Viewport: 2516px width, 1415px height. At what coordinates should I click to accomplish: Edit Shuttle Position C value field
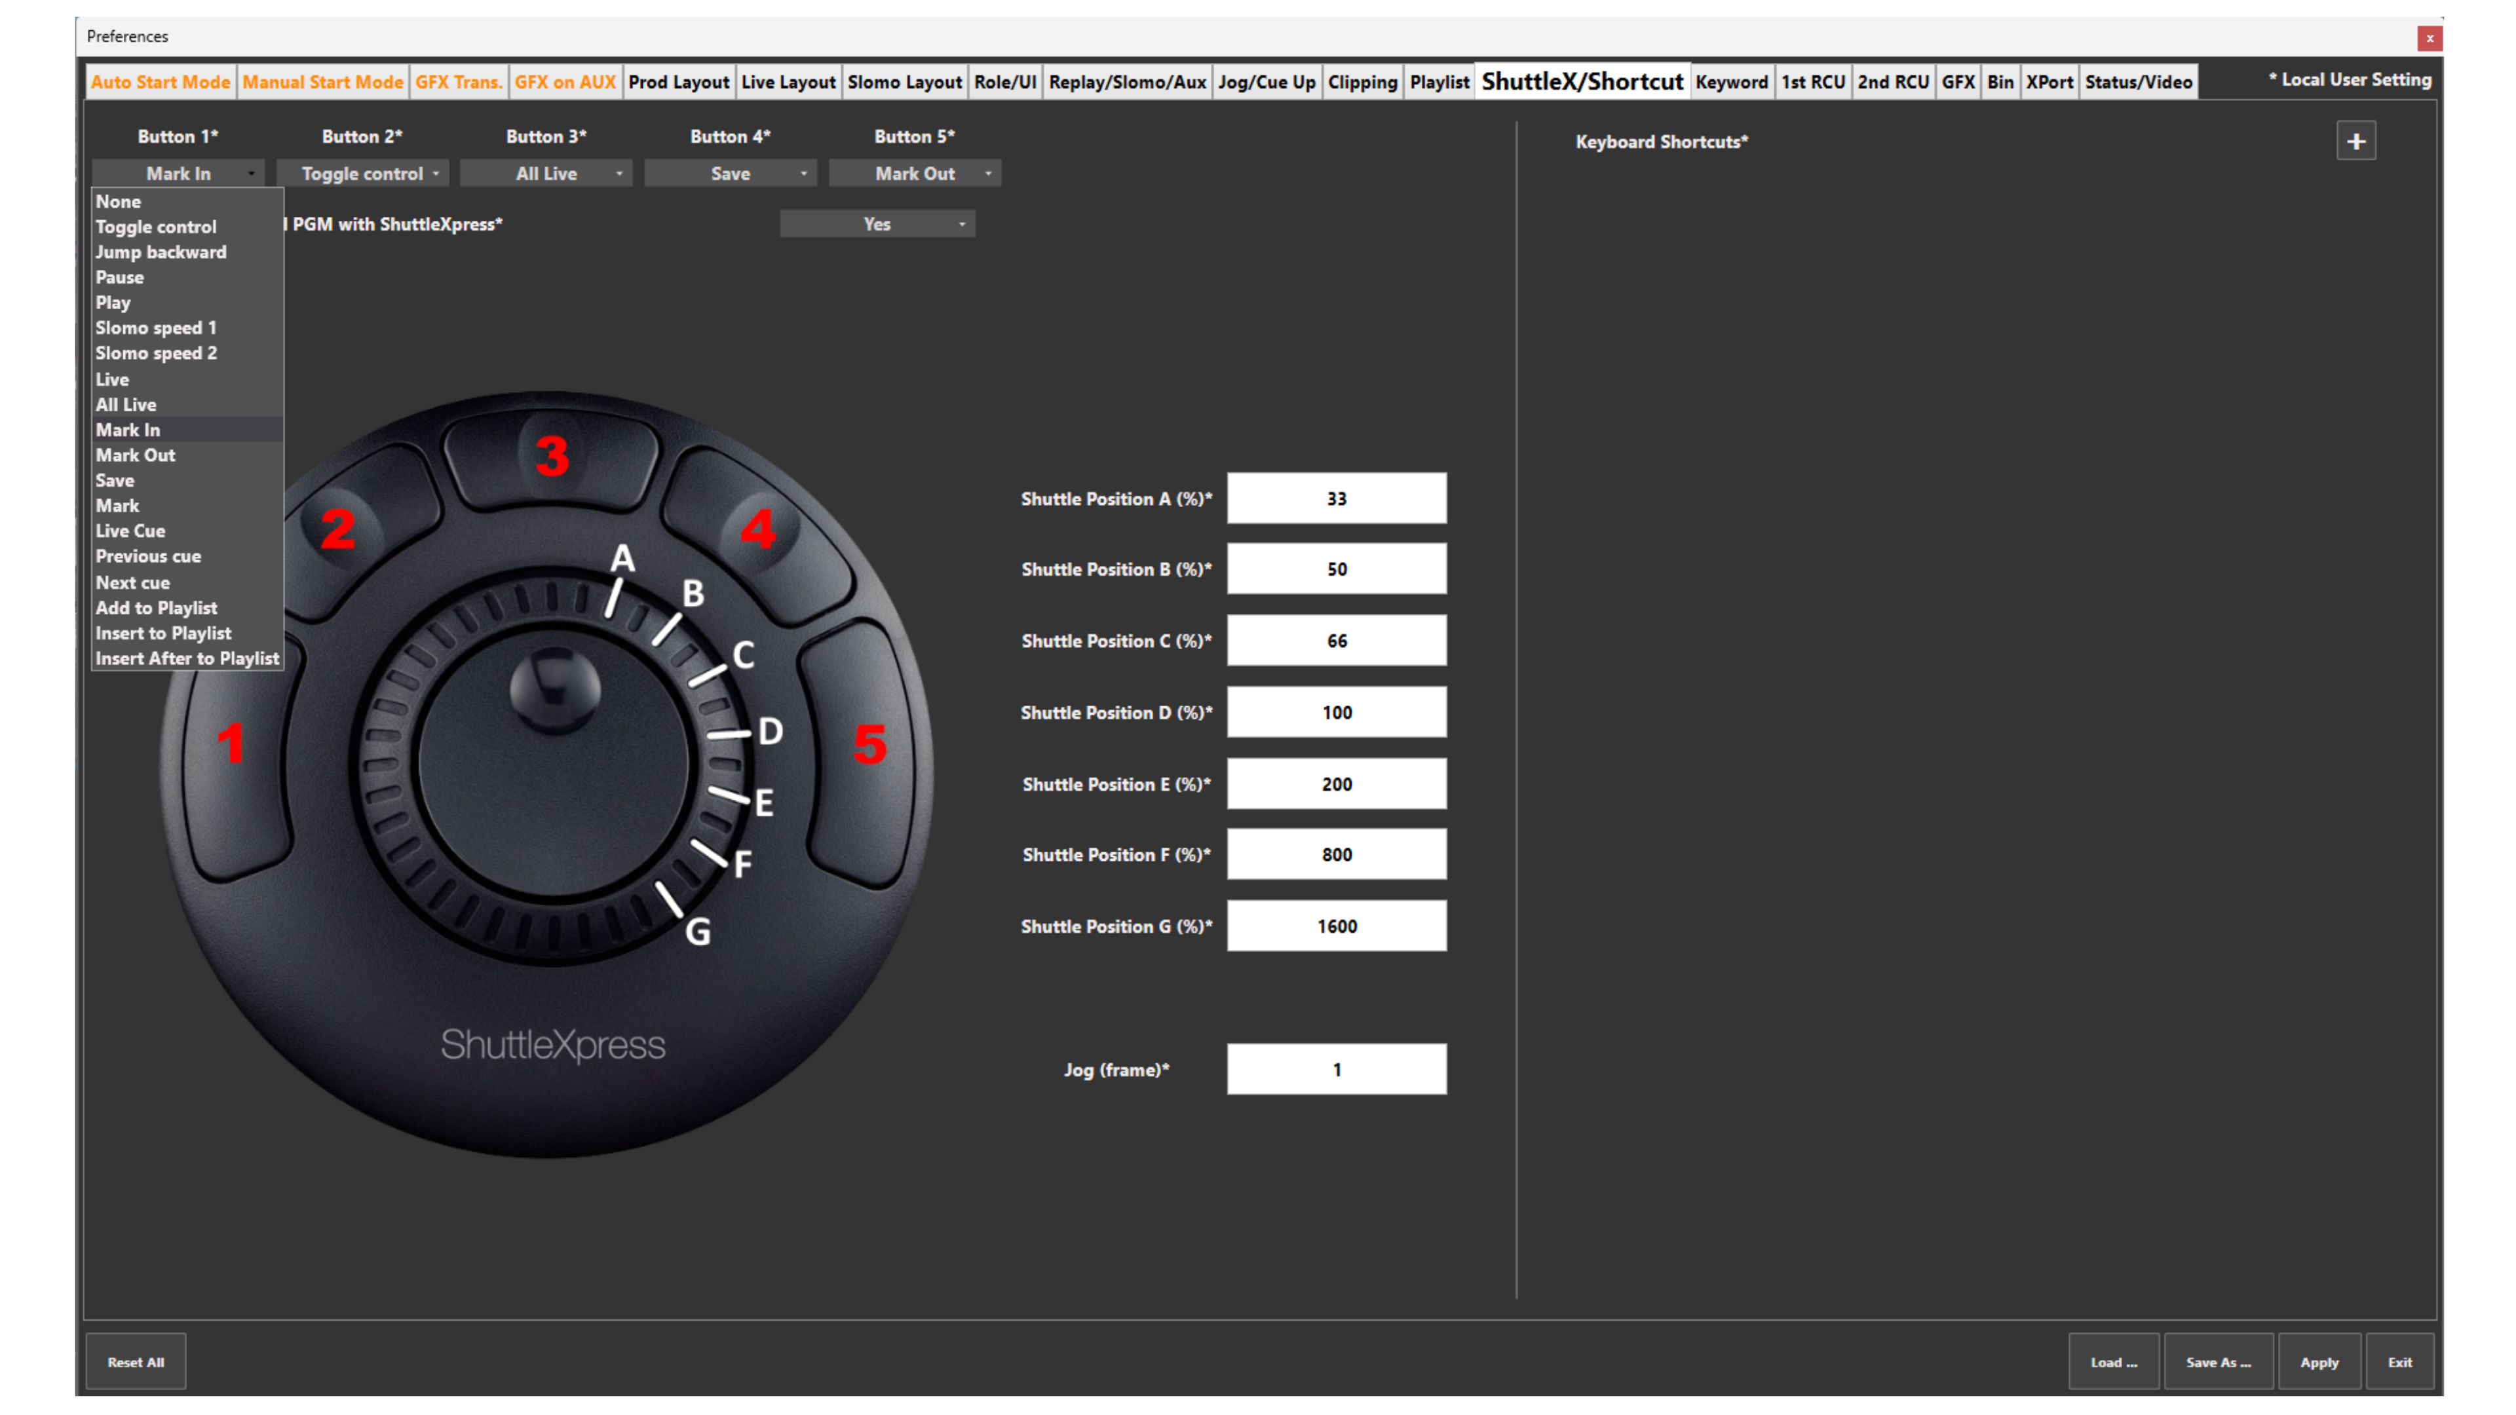1336,641
